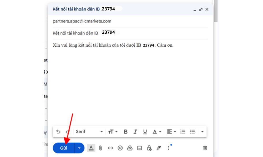This screenshot has height=157, width=263.
Task: Toggle italic formatting
Action: (135, 131)
